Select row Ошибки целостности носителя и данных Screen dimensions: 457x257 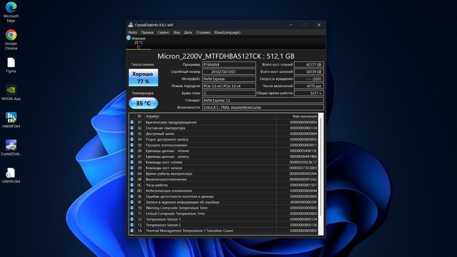coord(223,196)
